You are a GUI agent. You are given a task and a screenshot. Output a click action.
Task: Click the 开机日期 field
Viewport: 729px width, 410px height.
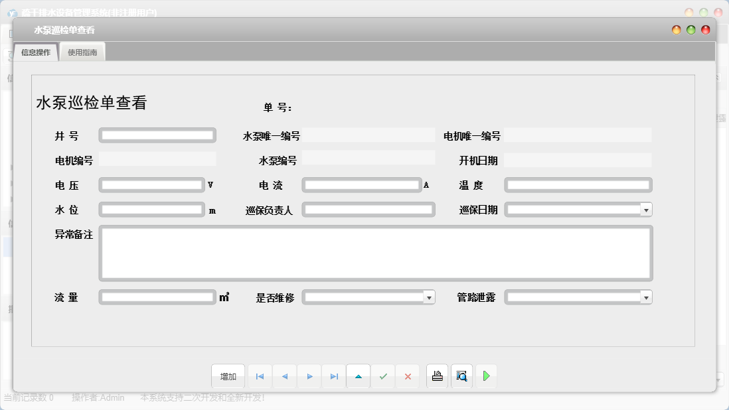578,160
